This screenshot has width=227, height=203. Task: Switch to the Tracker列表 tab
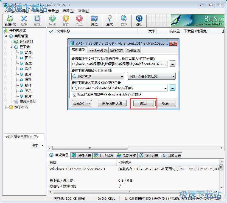97,50
